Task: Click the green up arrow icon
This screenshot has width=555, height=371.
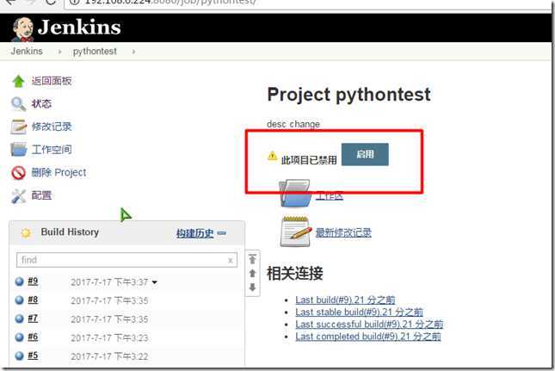Action: click(18, 81)
